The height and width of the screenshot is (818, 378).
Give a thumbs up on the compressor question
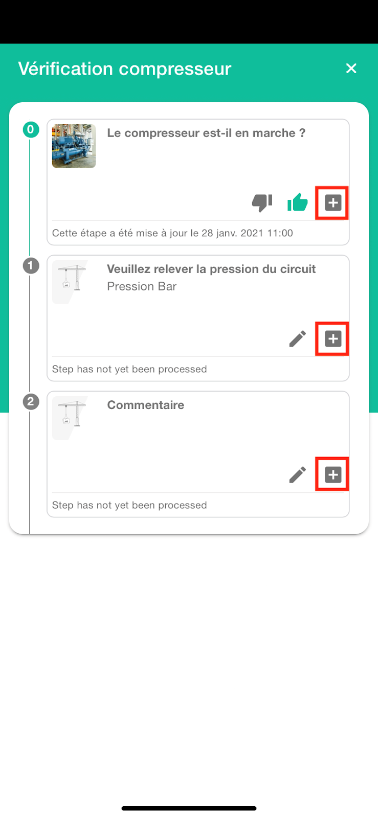tap(297, 202)
